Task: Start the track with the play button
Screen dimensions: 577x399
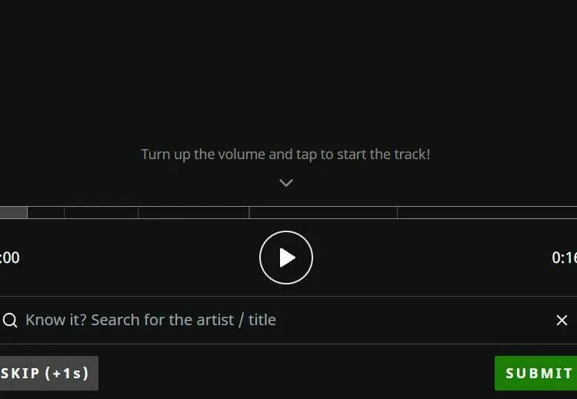Action: click(x=286, y=258)
